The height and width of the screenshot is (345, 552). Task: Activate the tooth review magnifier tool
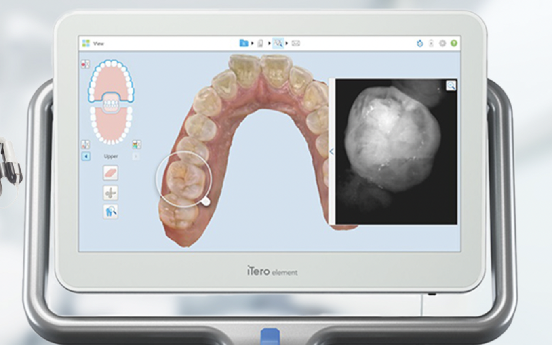110,211
